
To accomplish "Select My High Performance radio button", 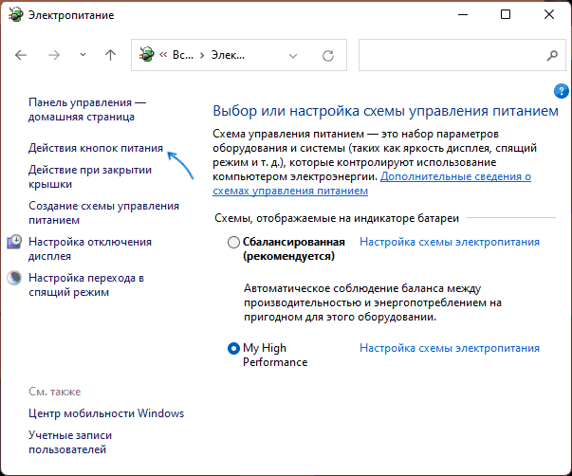I will (233, 348).
